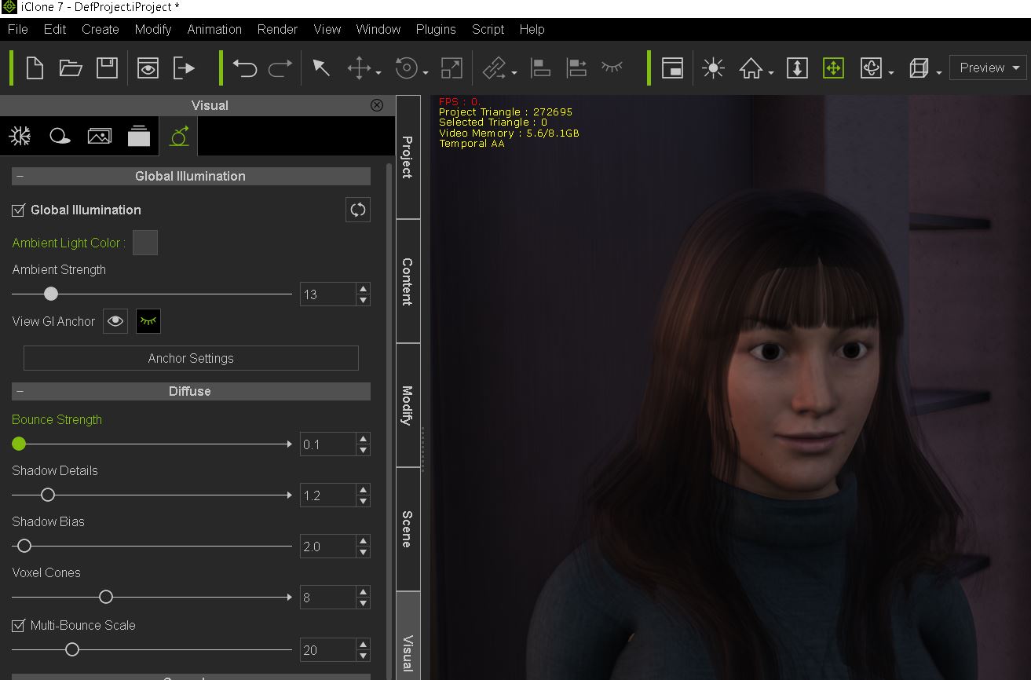The width and height of the screenshot is (1031, 680).
Task: Open the Global Illumination tab icon
Action: 179,136
